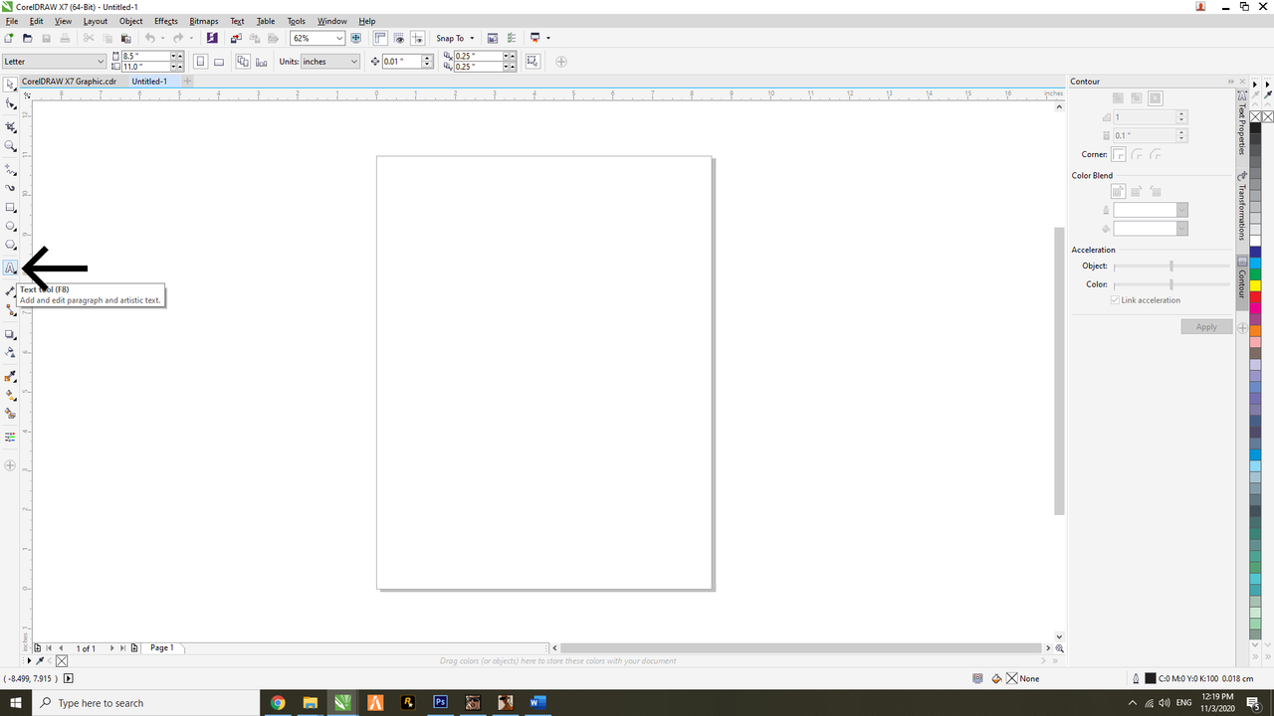Choose the Outside contour option

coord(1155,97)
